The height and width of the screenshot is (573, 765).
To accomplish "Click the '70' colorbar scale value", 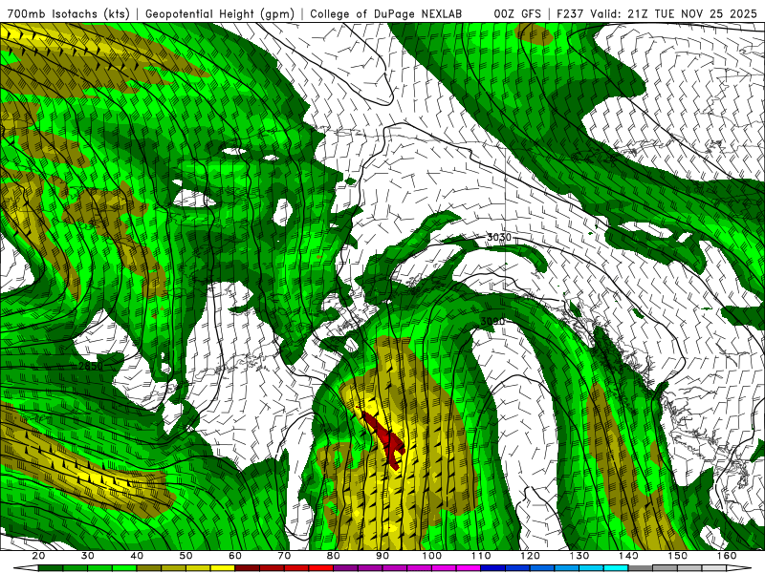I will [284, 556].
